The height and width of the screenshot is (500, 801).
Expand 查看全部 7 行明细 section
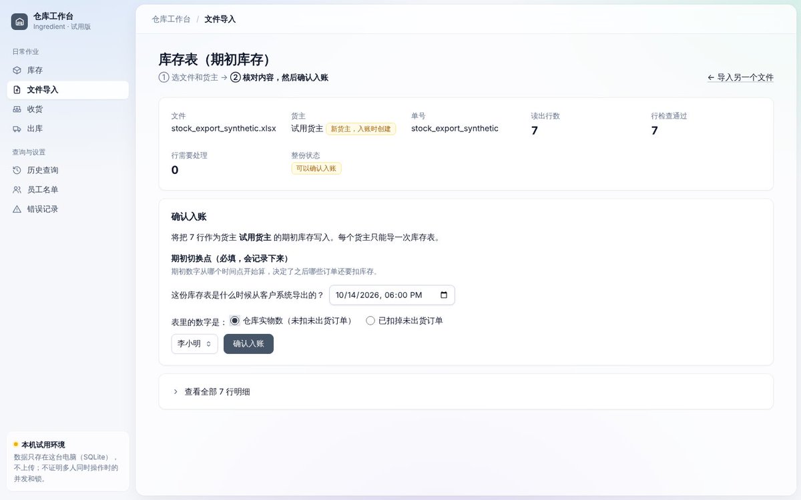click(x=466, y=391)
